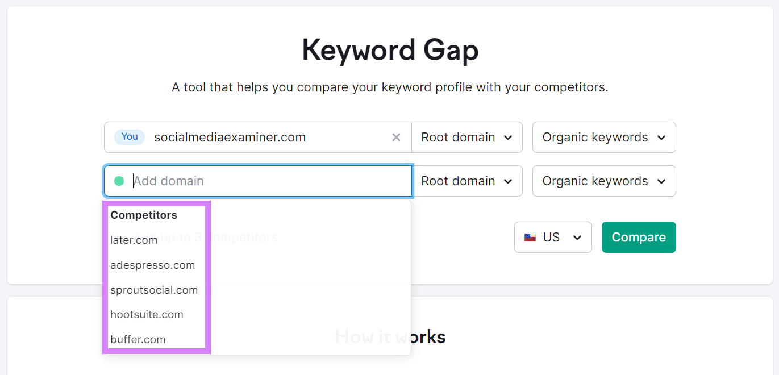Click the US flag icon
This screenshot has height=375, width=779.
531,237
